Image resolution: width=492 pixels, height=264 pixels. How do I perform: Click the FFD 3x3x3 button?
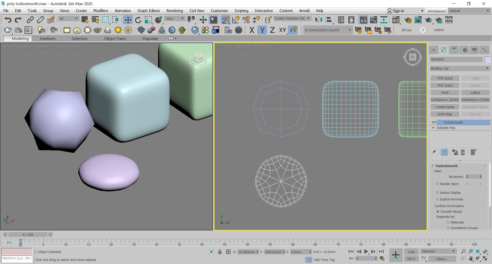point(445,85)
